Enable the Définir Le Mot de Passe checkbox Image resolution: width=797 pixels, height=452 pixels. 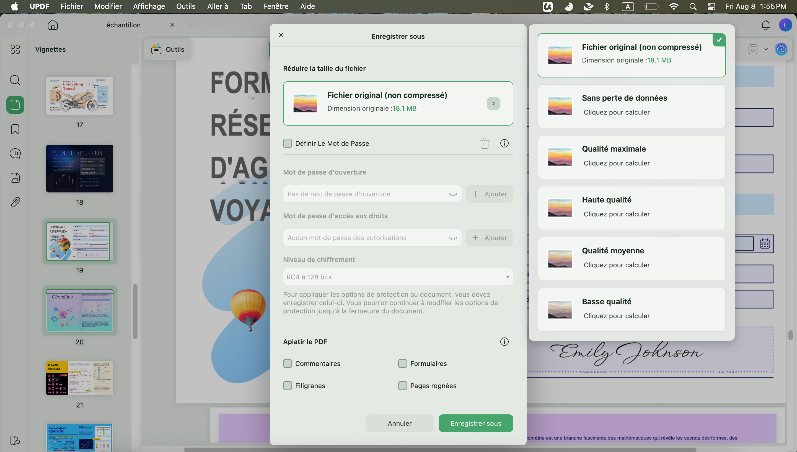coord(288,143)
